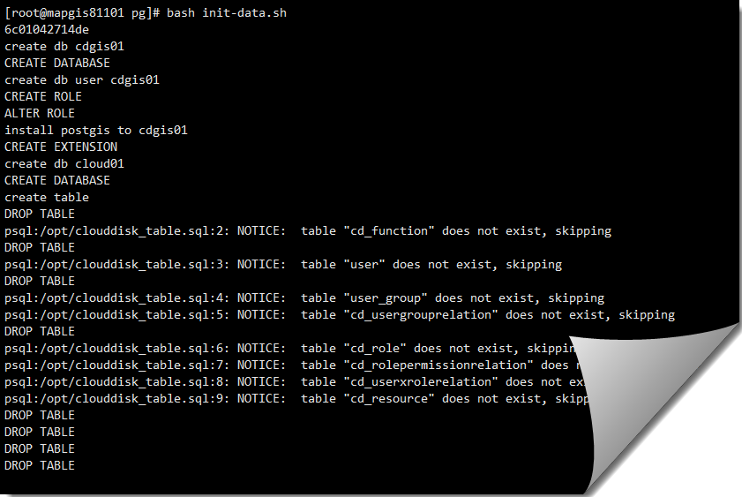Click the cd_function NOTICE message line
The width and height of the screenshot is (742, 497).
tap(308, 231)
